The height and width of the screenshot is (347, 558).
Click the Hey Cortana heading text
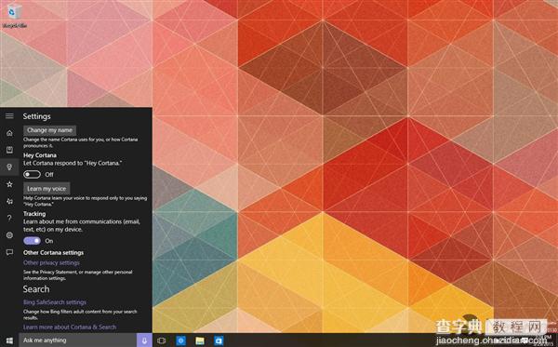40,155
